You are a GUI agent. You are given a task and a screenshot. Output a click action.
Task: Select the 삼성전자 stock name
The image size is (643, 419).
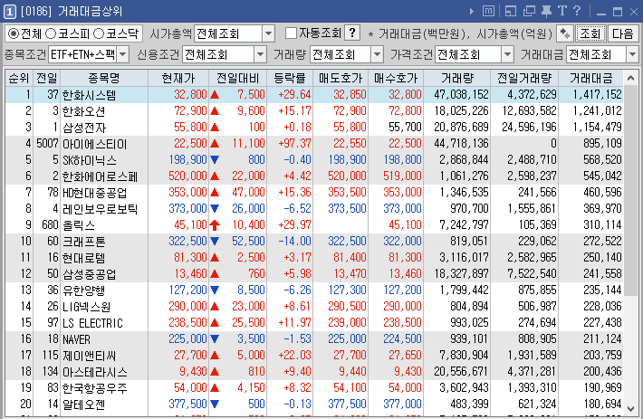point(83,128)
